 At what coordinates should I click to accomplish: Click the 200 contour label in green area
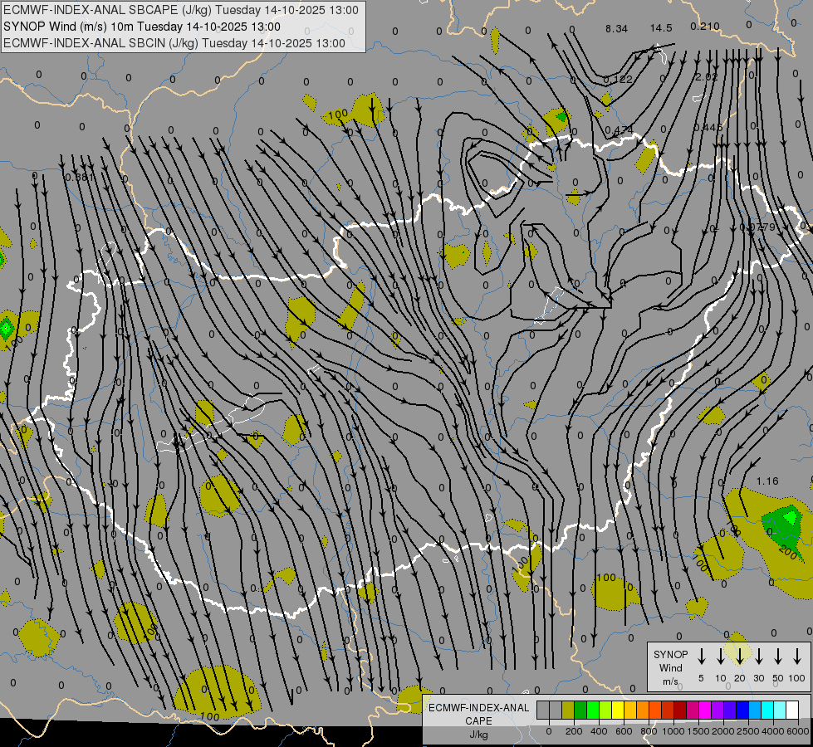tap(788, 553)
